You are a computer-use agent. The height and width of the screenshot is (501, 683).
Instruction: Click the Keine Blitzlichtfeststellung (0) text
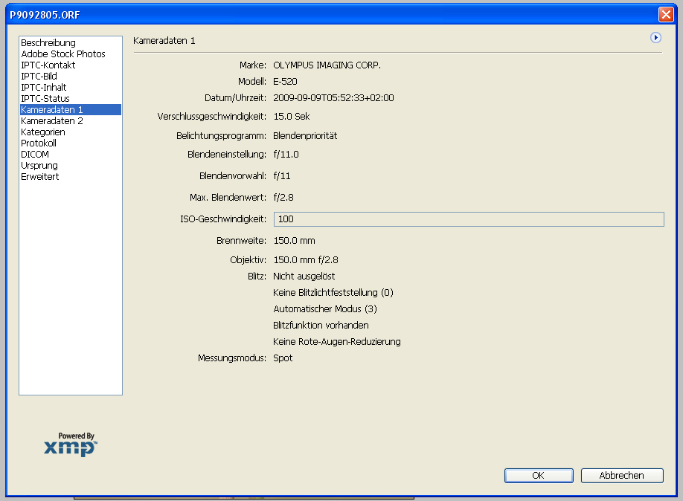(333, 293)
